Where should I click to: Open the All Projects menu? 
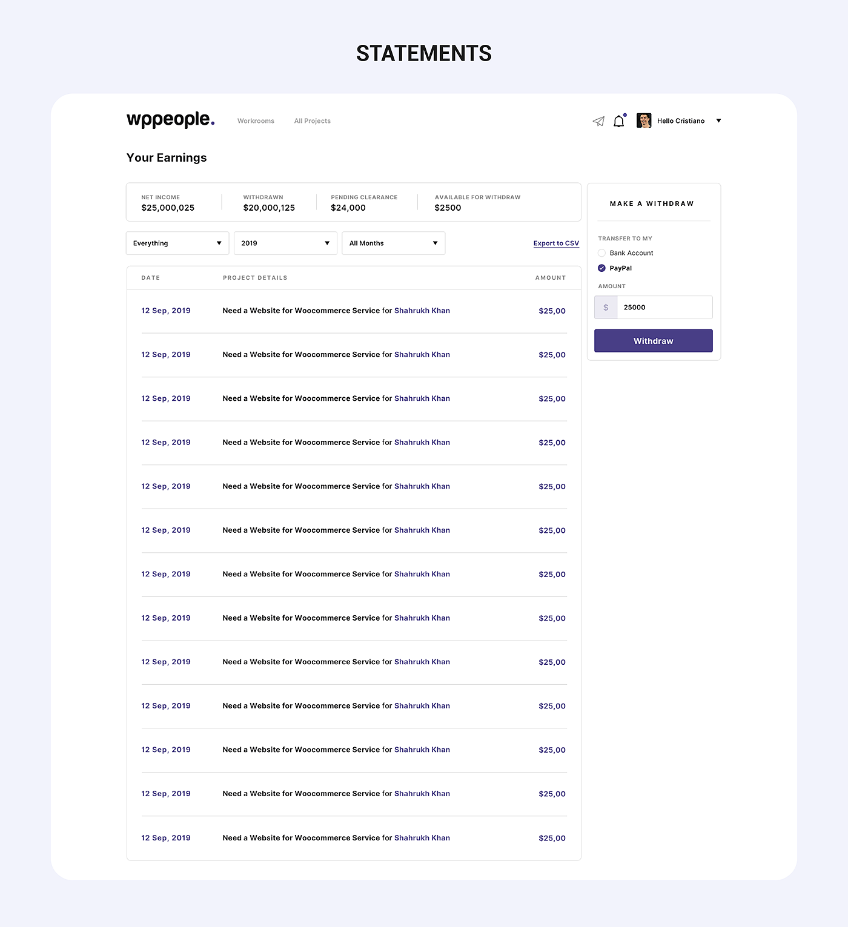click(x=313, y=121)
